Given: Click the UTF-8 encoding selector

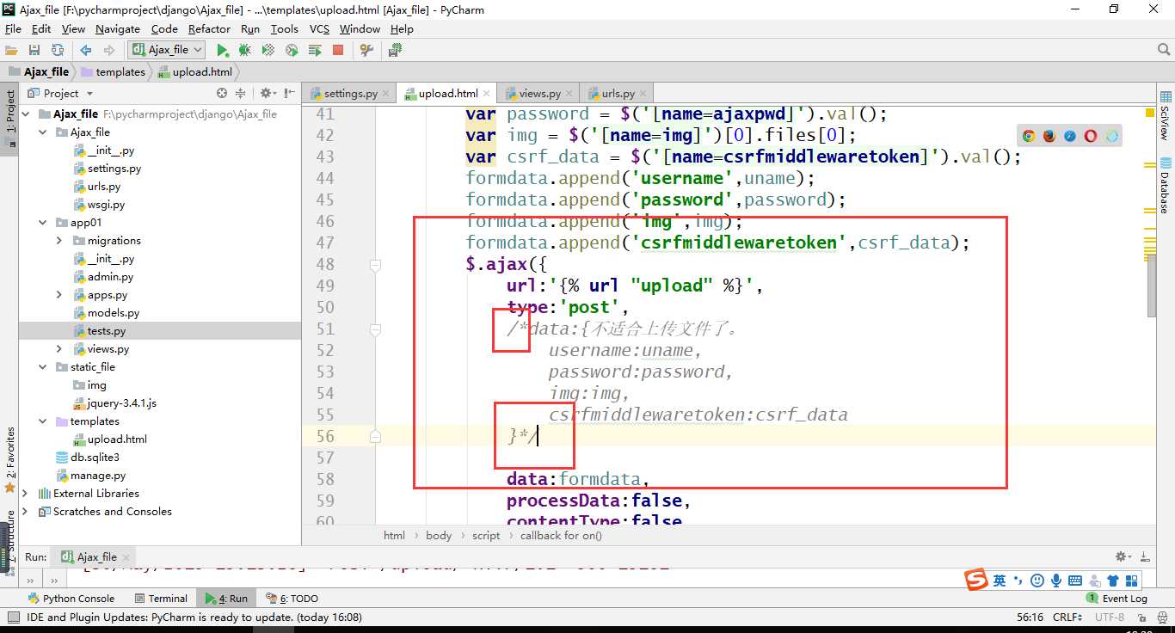Looking at the screenshot, I should coord(1110,618).
